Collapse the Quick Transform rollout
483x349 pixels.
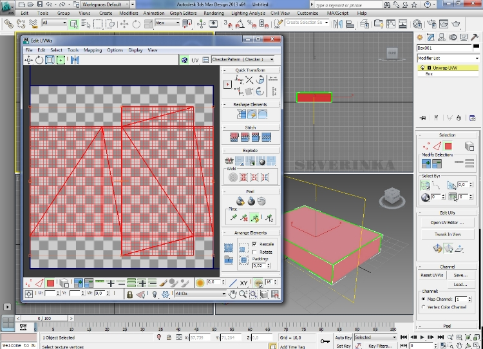click(x=225, y=70)
